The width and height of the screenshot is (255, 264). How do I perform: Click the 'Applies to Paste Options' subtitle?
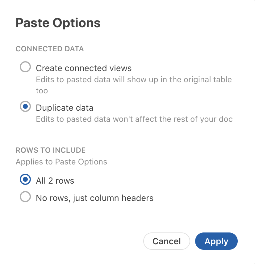pyautogui.click(x=61, y=162)
